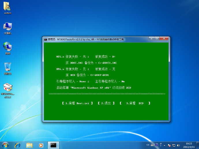Click the 主引导程序写入 - No text
The image size is (199, 149).
click(x=110, y=81)
